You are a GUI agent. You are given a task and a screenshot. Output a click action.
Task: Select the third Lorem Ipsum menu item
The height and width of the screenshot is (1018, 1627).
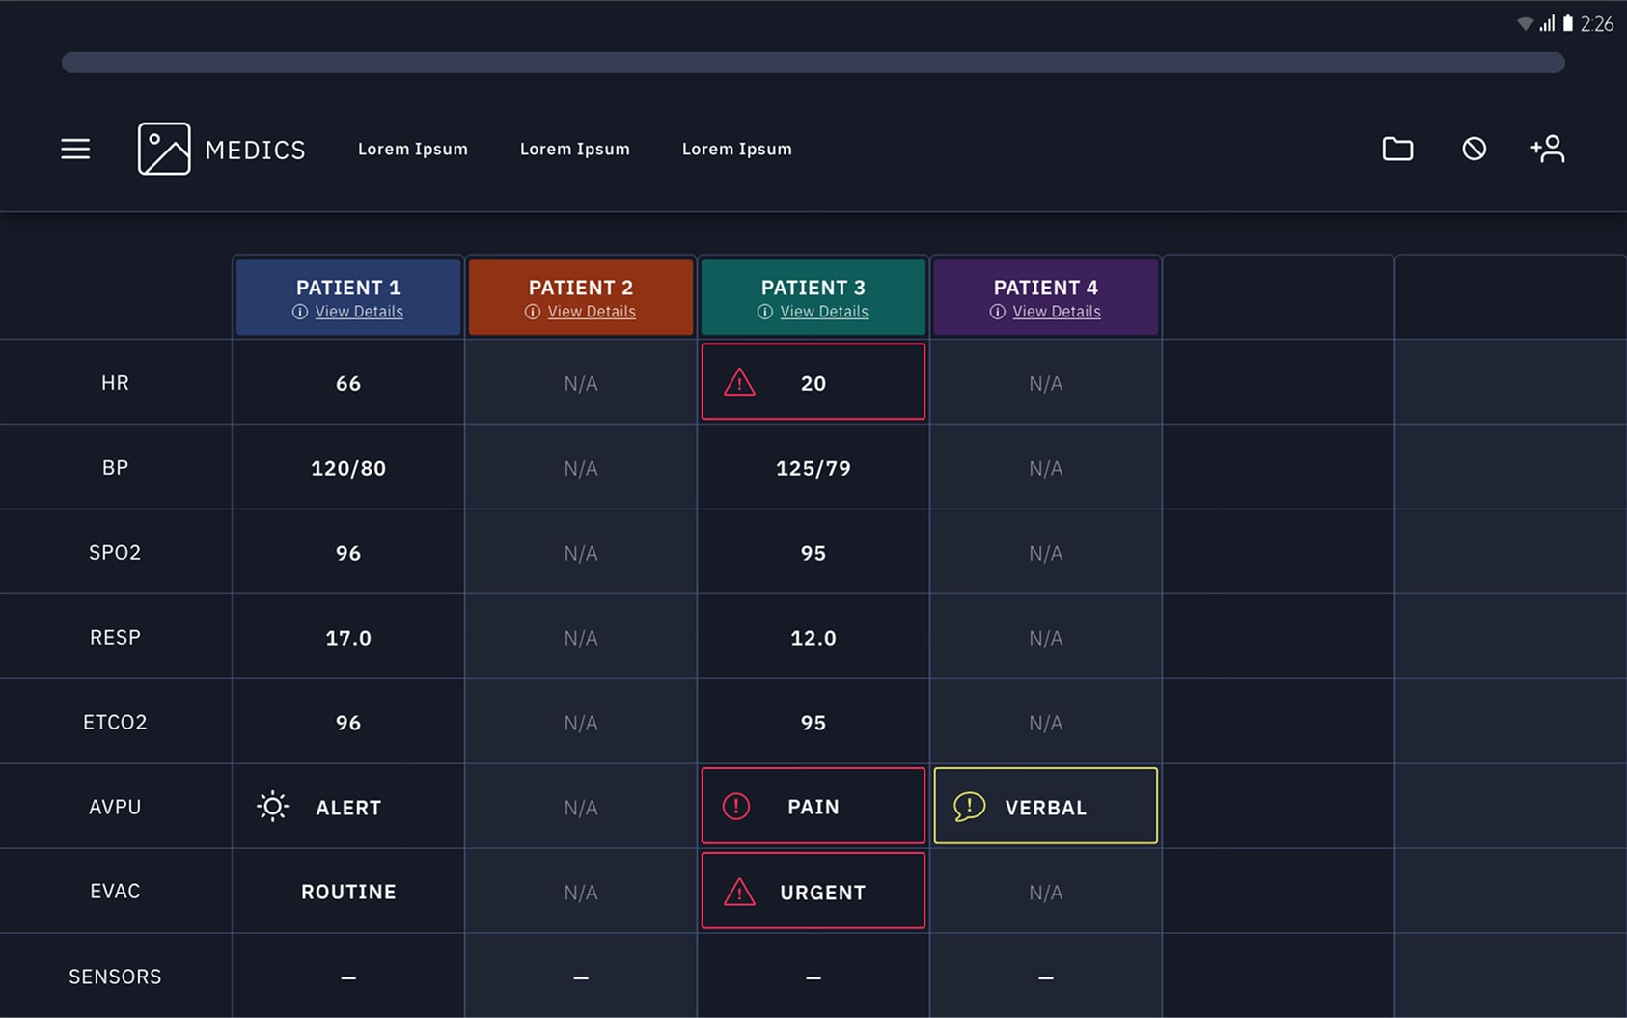click(737, 149)
